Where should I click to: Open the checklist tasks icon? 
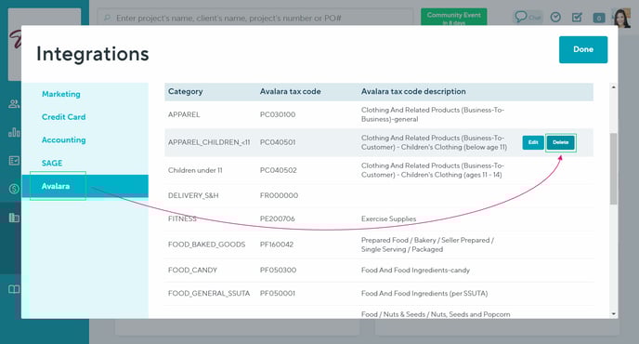pos(577,17)
